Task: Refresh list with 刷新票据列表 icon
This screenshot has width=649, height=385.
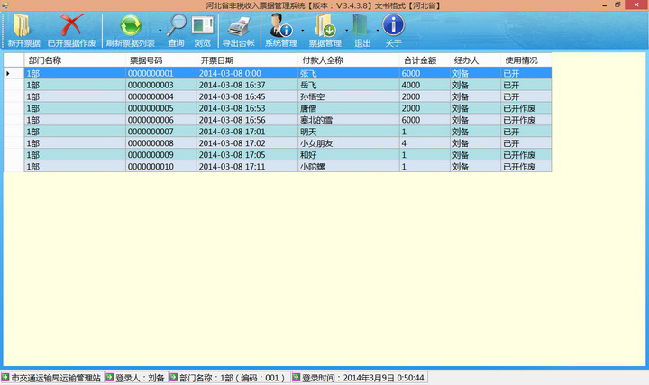Action: [x=131, y=25]
